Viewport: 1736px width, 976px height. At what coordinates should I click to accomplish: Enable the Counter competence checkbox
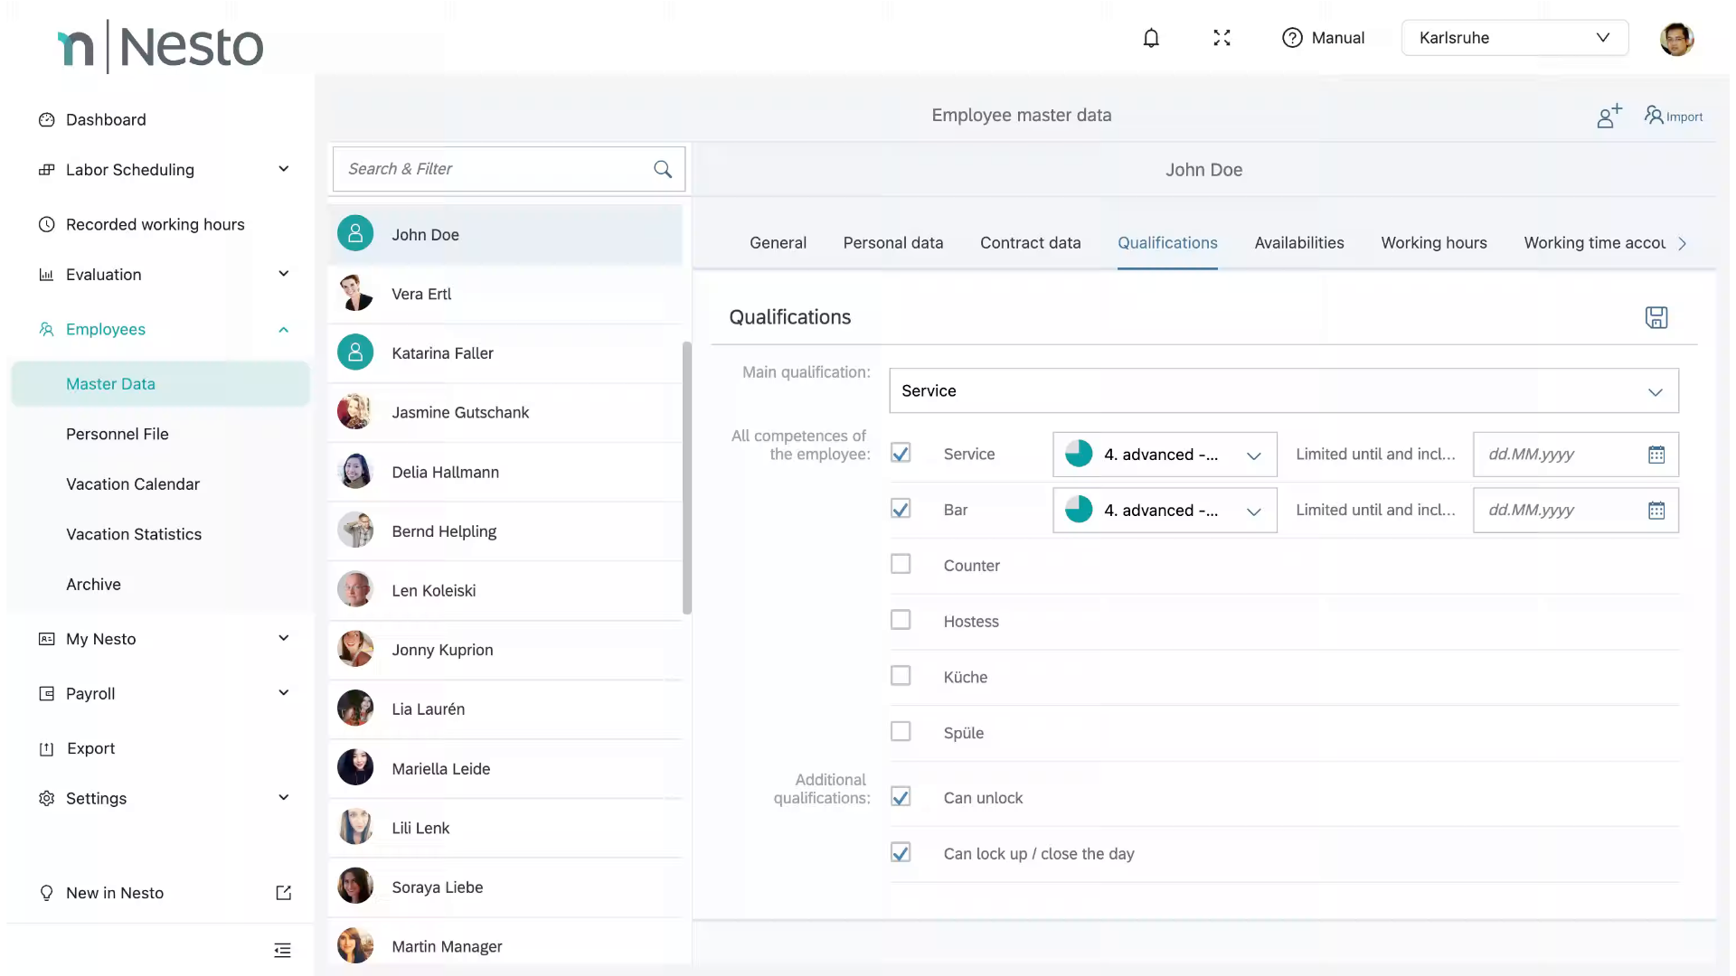(x=901, y=565)
